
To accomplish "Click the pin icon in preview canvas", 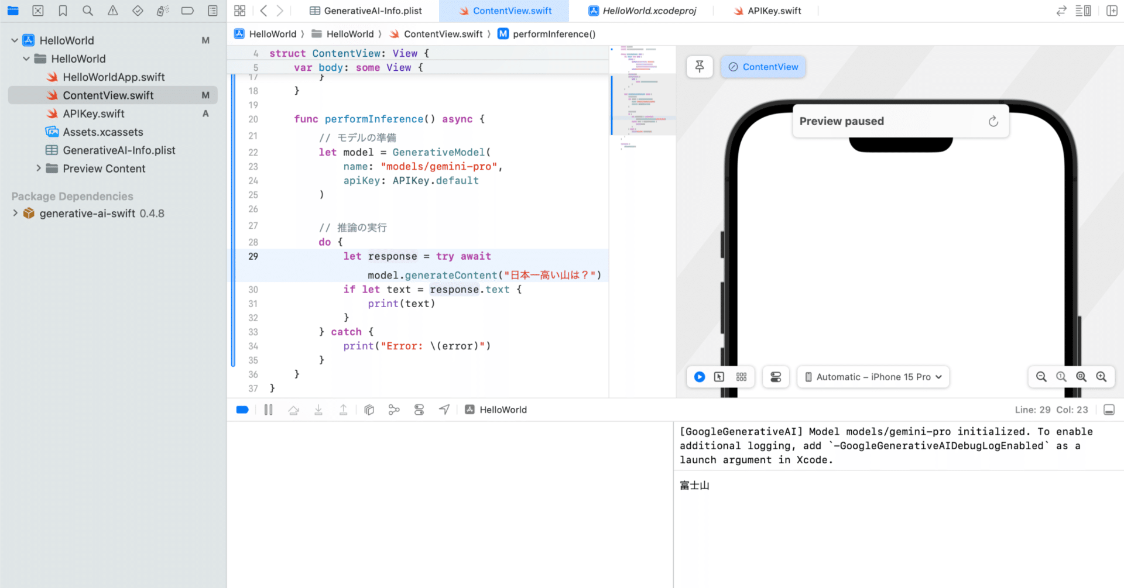I will pyautogui.click(x=699, y=67).
